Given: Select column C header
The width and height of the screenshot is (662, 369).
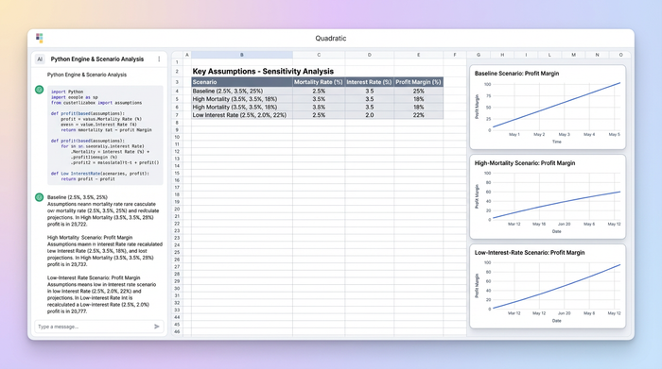Looking at the screenshot, I should [319, 55].
